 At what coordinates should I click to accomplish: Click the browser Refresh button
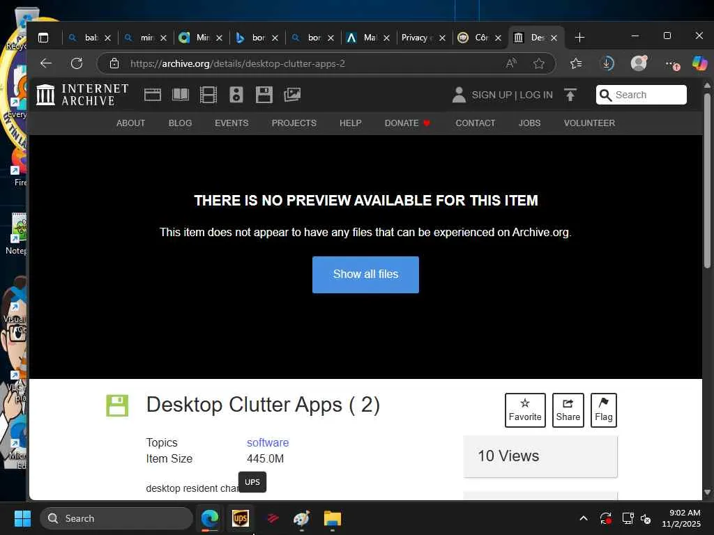click(77, 63)
